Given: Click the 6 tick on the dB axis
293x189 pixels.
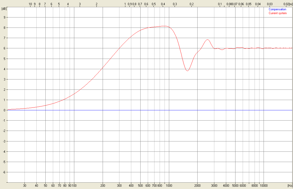Looking at the screenshot, I should 5,48.
